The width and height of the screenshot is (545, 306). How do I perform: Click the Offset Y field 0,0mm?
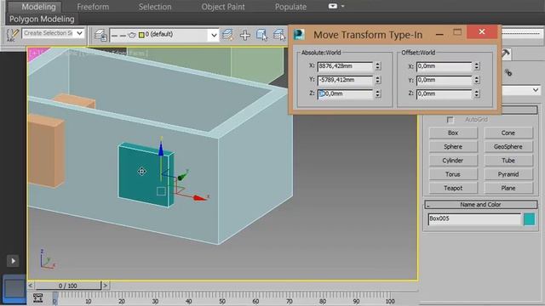coord(445,80)
